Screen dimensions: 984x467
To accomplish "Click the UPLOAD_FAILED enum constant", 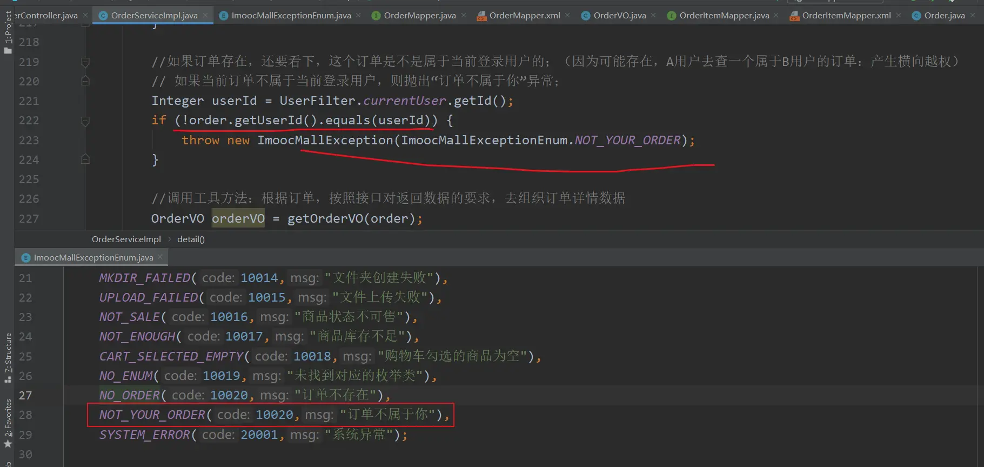I will (149, 297).
